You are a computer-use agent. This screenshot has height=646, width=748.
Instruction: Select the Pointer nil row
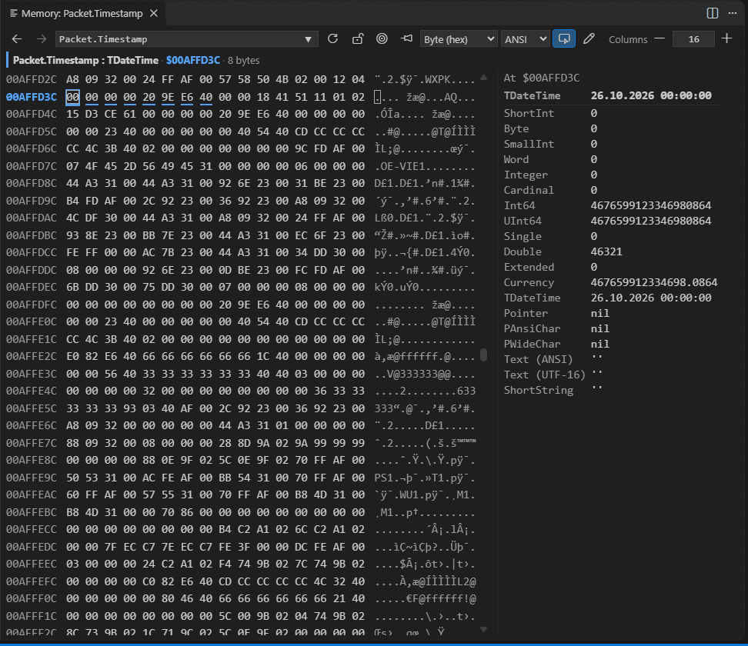(x=613, y=313)
